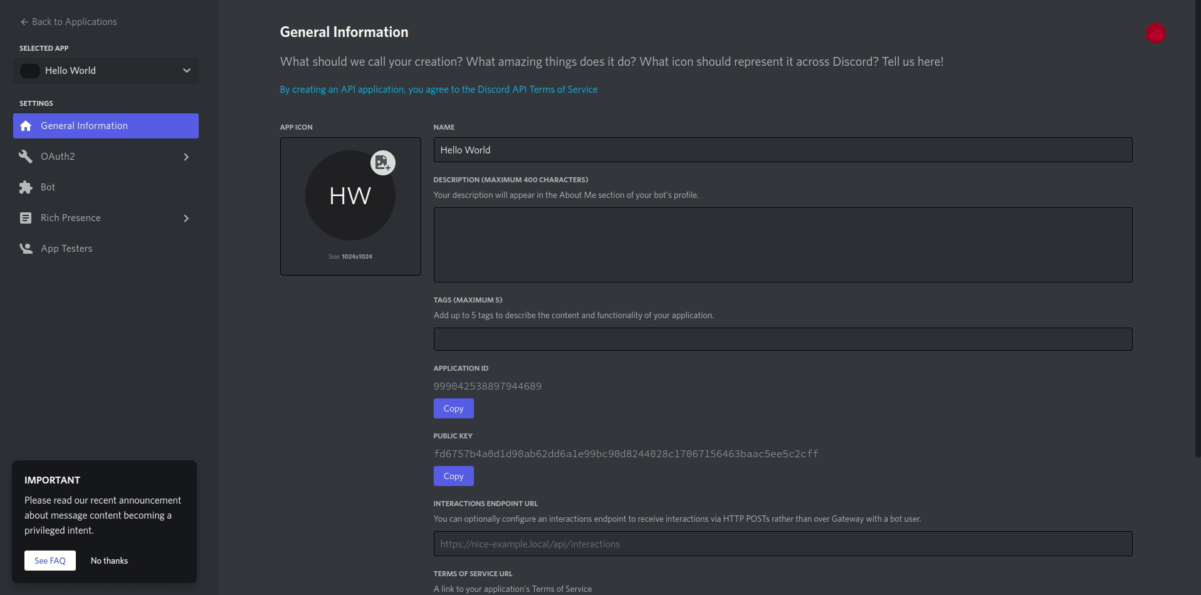Click the puzzle piece Bot icon
The width and height of the screenshot is (1201, 595).
(26, 187)
